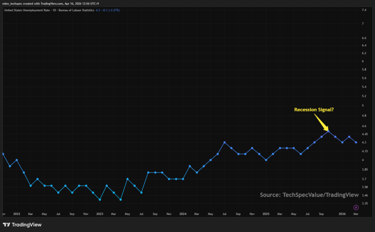Click the 4.8 price scale label
Image resolution: width=375 pixels, height=232 pixels.
(364, 115)
